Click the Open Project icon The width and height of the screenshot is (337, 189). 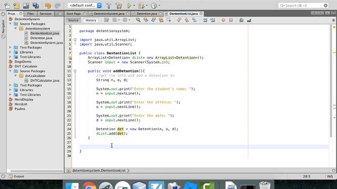tap(26, 6)
